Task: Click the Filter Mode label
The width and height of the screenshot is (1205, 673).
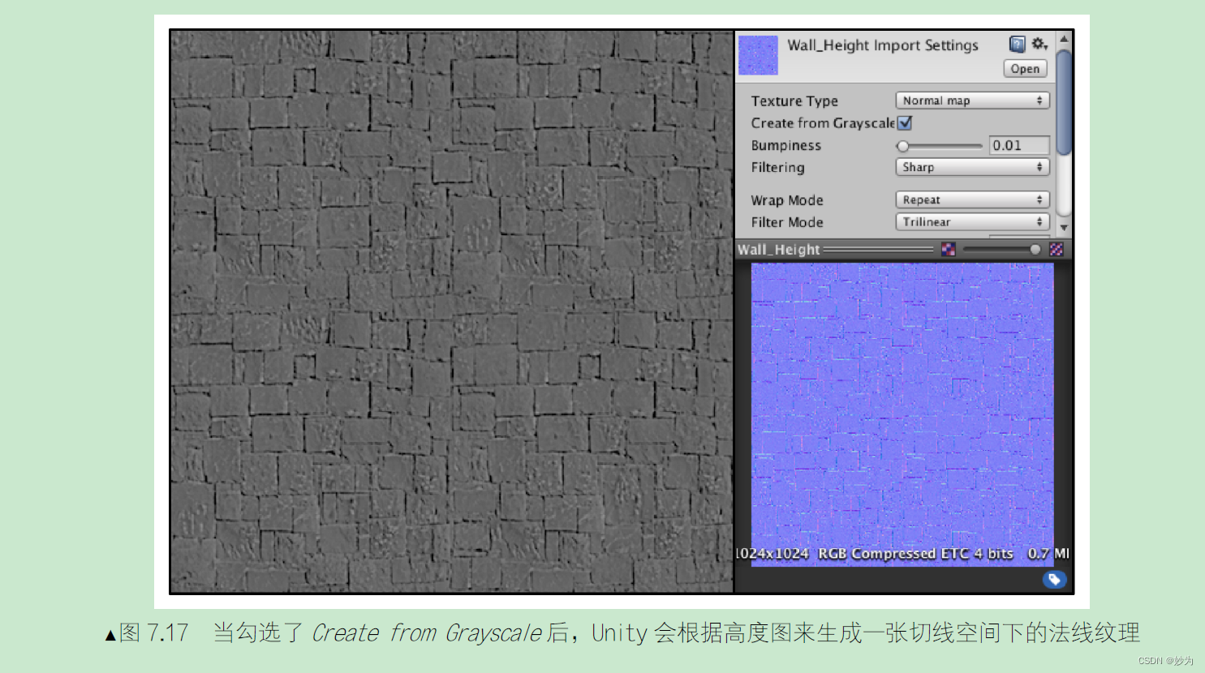Action: click(x=787, y=222)
